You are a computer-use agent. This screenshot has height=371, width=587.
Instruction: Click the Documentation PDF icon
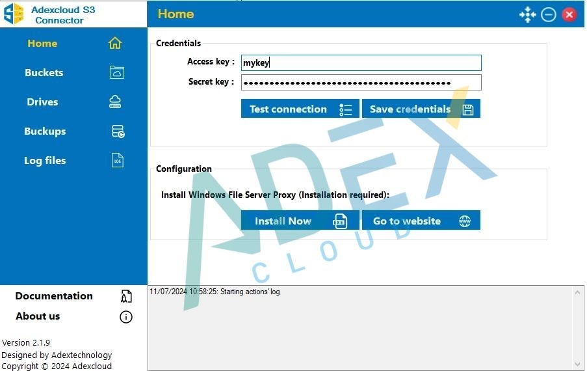[126, 296]
